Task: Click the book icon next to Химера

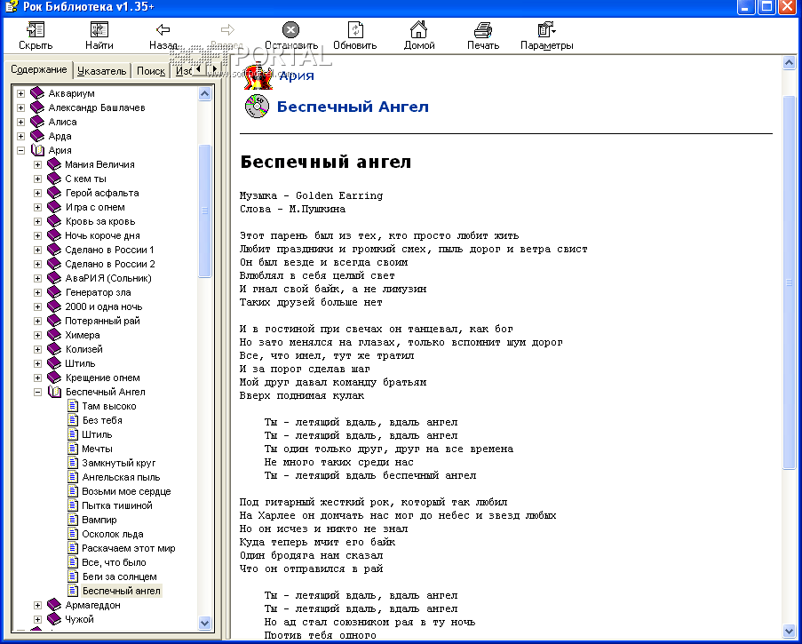Action: pos(53,335)
